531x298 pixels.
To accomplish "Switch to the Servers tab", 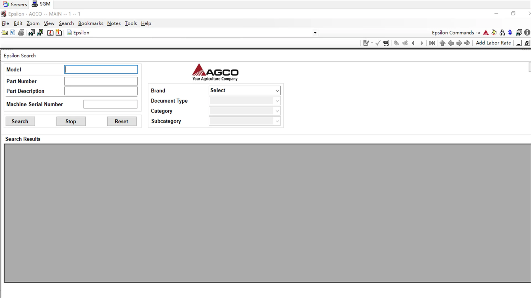I will (15, 4).
